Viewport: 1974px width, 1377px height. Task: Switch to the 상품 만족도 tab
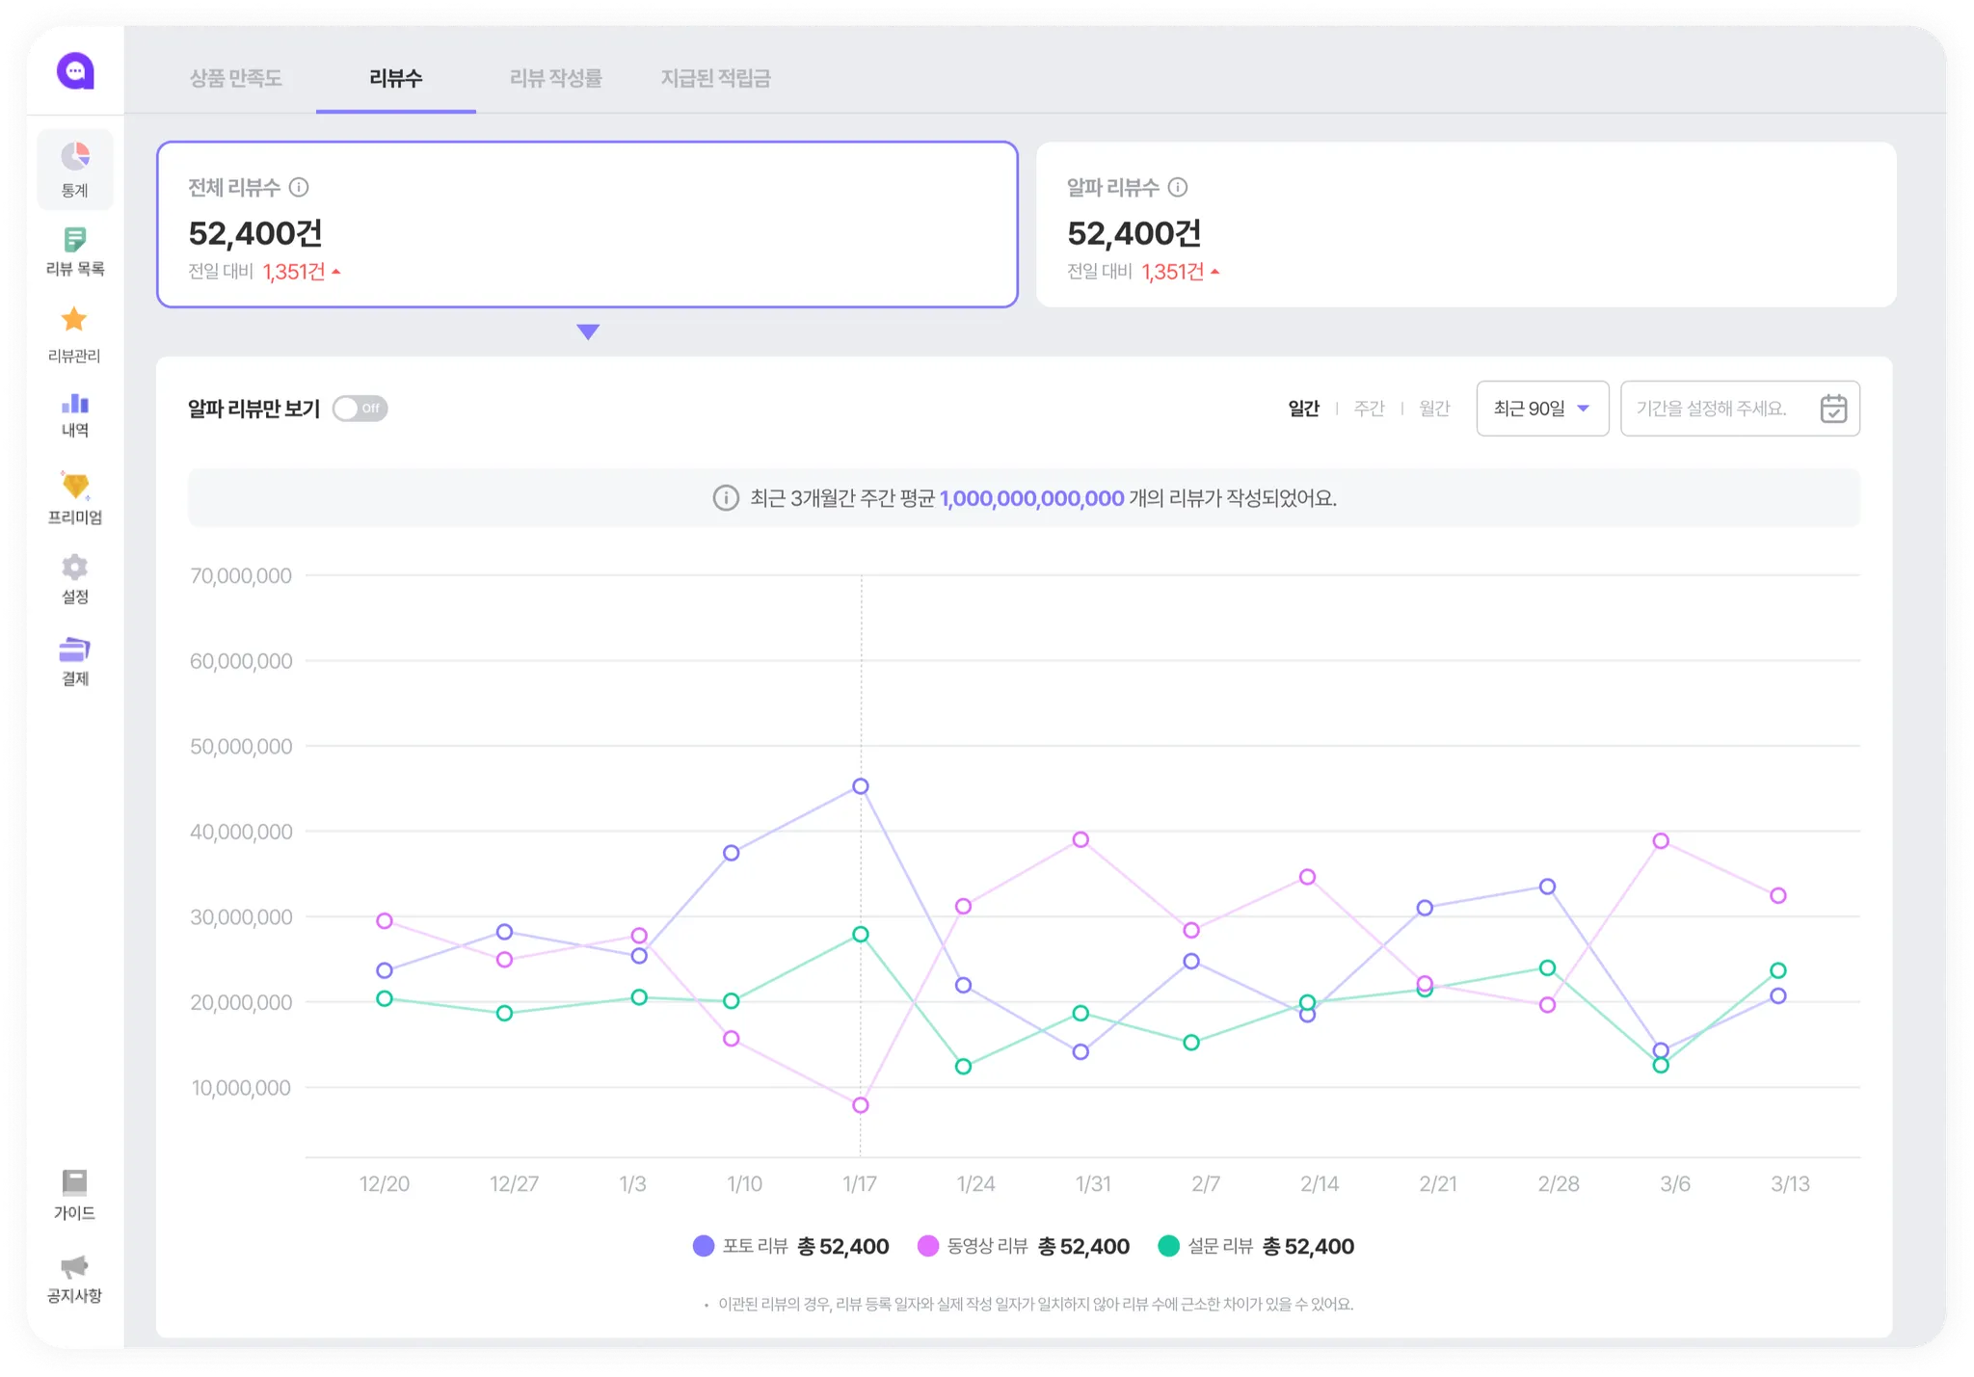(x=235, y=78)
